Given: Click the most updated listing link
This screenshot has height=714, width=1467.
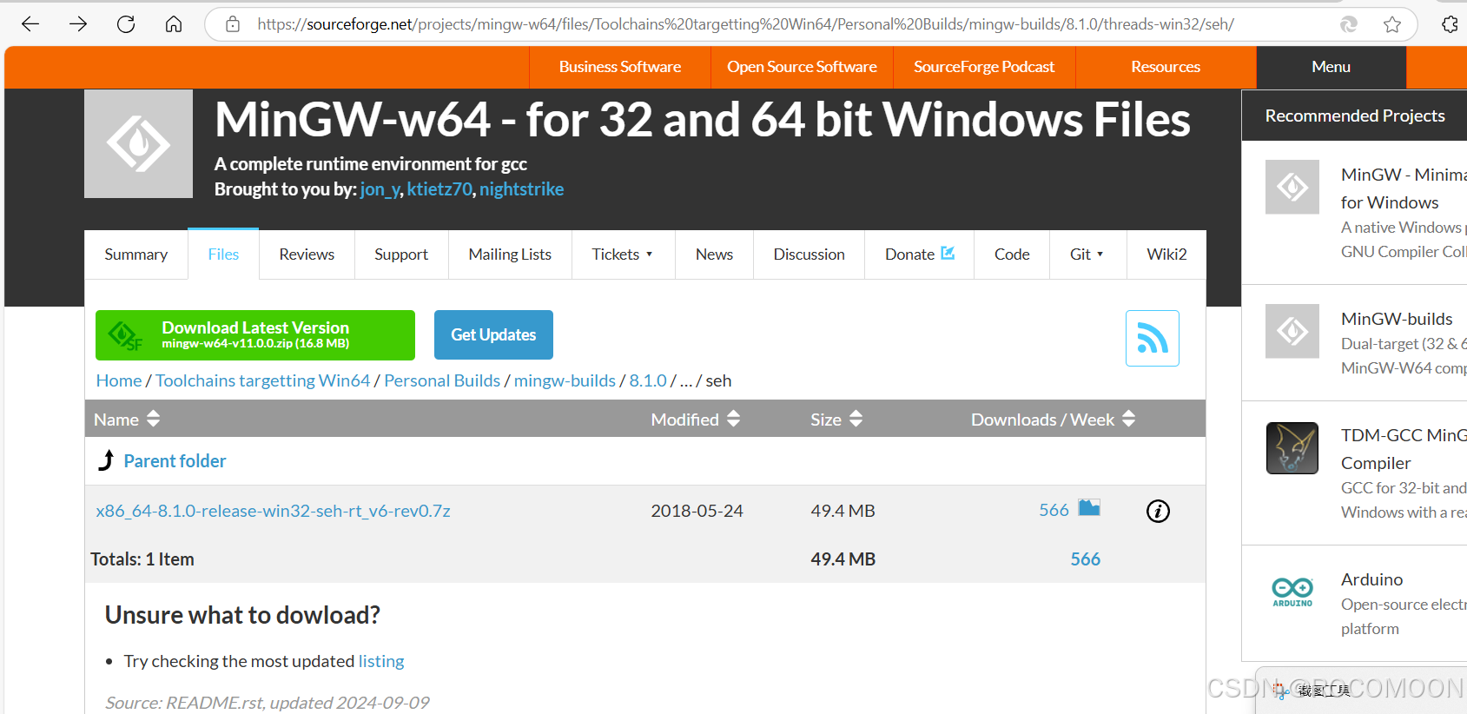Looking at the screenshot, I should [381, 661].
